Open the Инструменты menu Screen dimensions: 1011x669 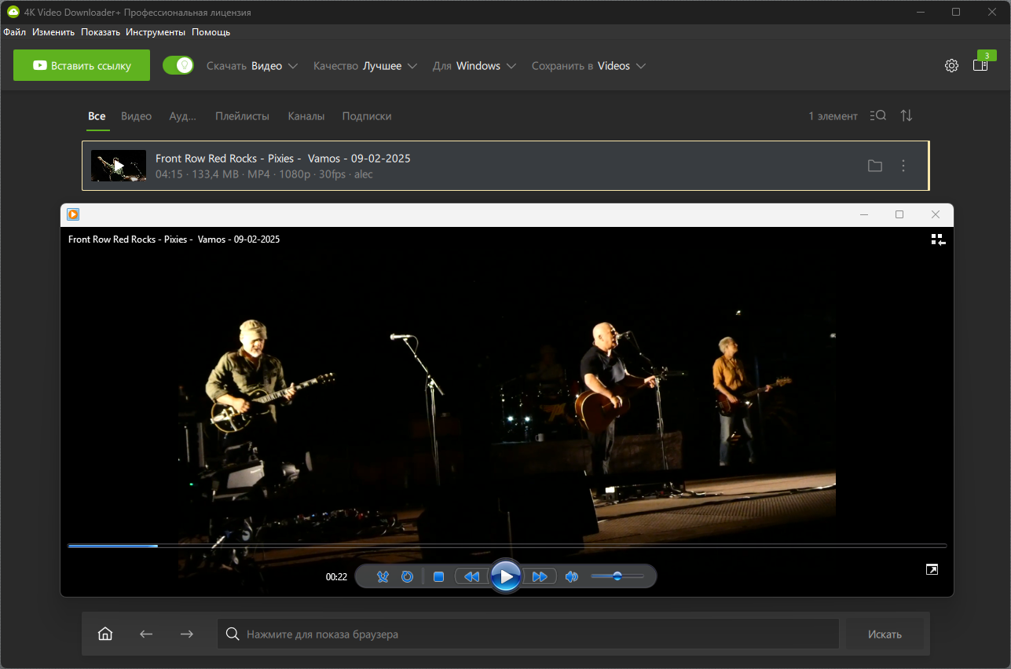[x=156, y=32]
